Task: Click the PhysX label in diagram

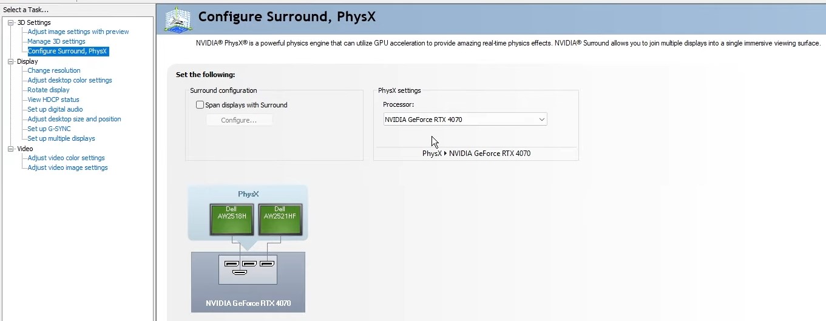Action: click(248, 194)
